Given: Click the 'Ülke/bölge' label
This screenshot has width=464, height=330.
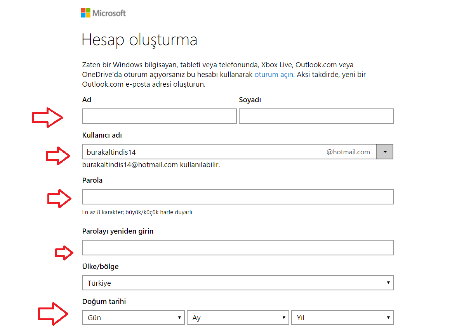Looking at the screenshot, I should (100, 266).
